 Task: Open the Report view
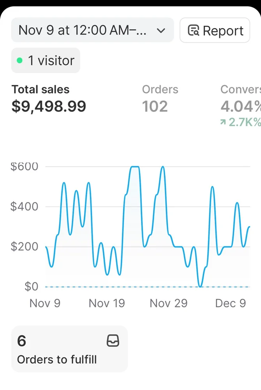click(215, 30)
